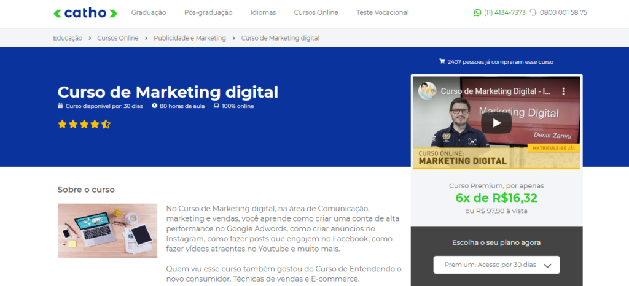This screenshot has height=286, width=629.
Task: Click the headset support icon
Action: [533, 12]
